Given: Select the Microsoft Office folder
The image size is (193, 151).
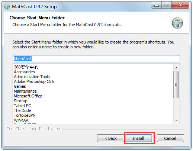Looking at the screenshot, I should coord(28,96).
